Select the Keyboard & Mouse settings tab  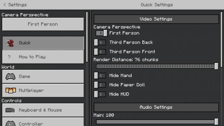point(43,110)
